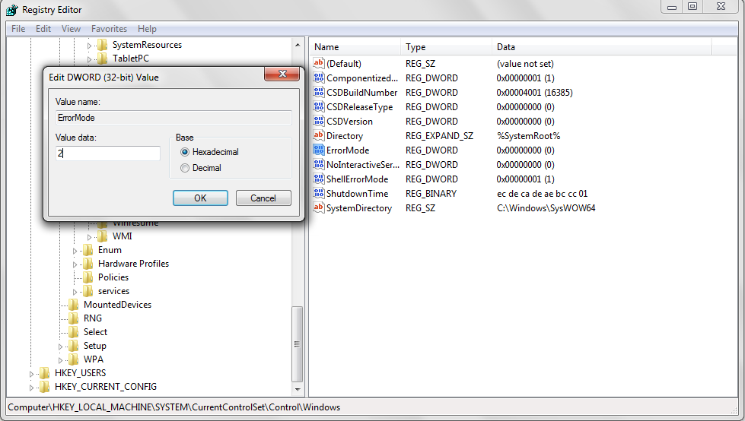Click the SystemResources folder icon
Image resolution: width=745 pixels, height=421 pixels.
[x=102, y=45]
